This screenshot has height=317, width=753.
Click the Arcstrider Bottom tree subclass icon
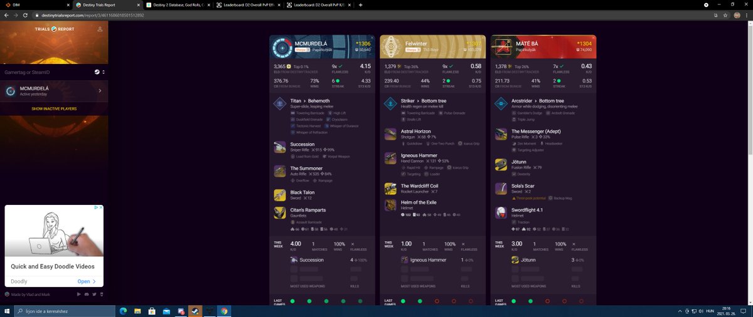point(501,104)
